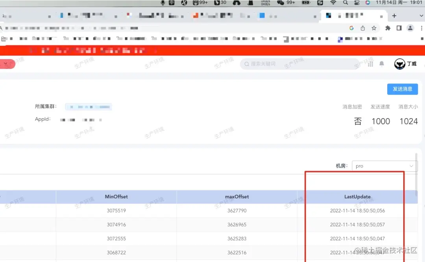Click the microphone icon in the menu bar
This screenshot has width=425, height=262.
tap(163, 3)
